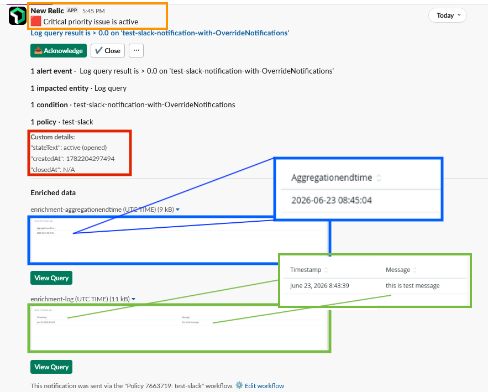This screenshot has width=488, height=392.
Task: Open the enrichment-aggregationendtime image thumbnail
Action: [179, 241]
